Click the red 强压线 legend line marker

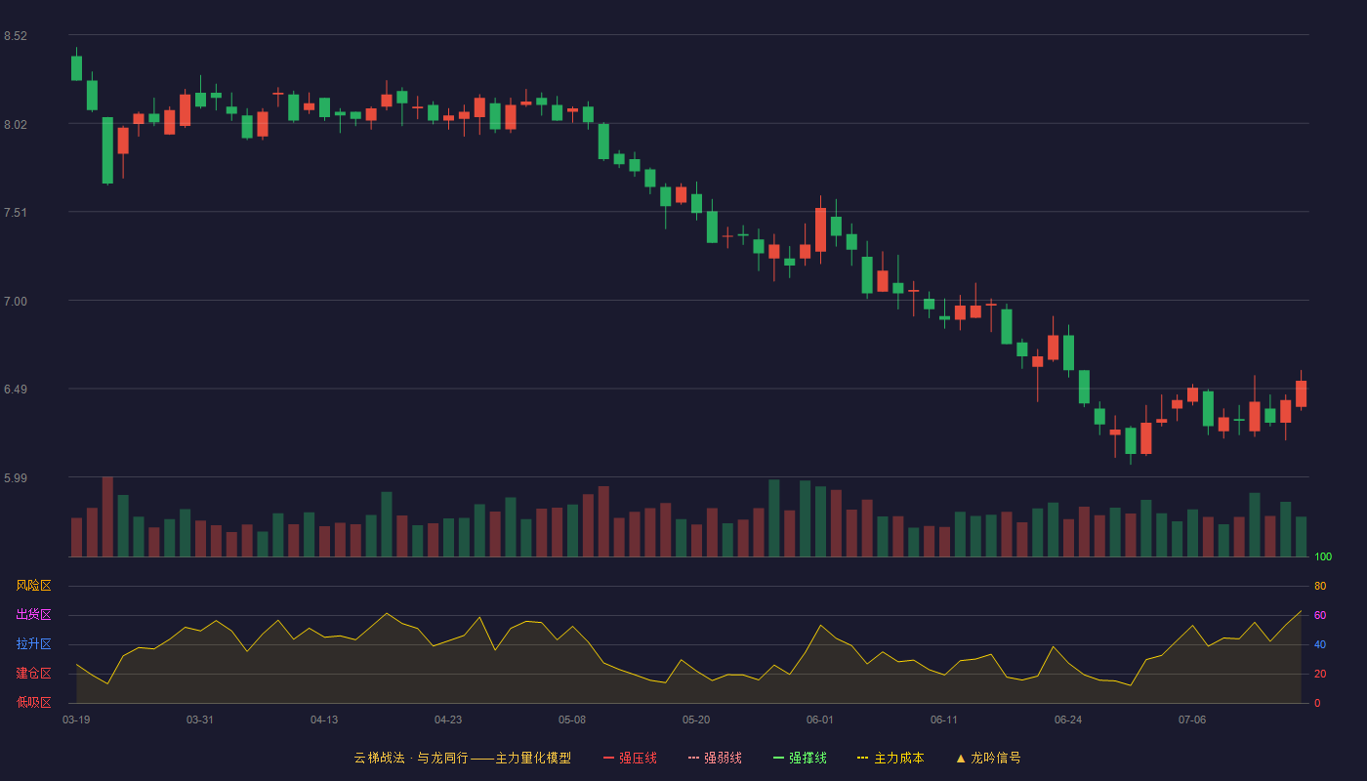coord(608,758)
